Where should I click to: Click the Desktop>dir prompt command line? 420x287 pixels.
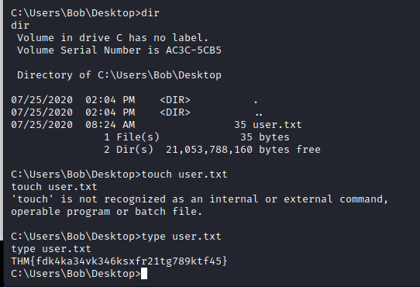pyautogui.click(x=85, y=13)
